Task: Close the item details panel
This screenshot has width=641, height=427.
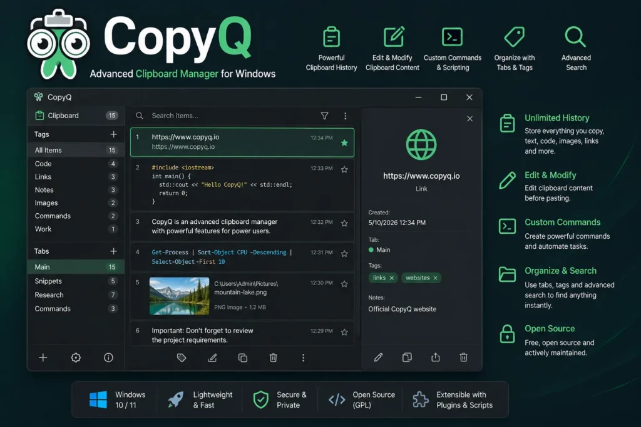Action: click(469, 119)
